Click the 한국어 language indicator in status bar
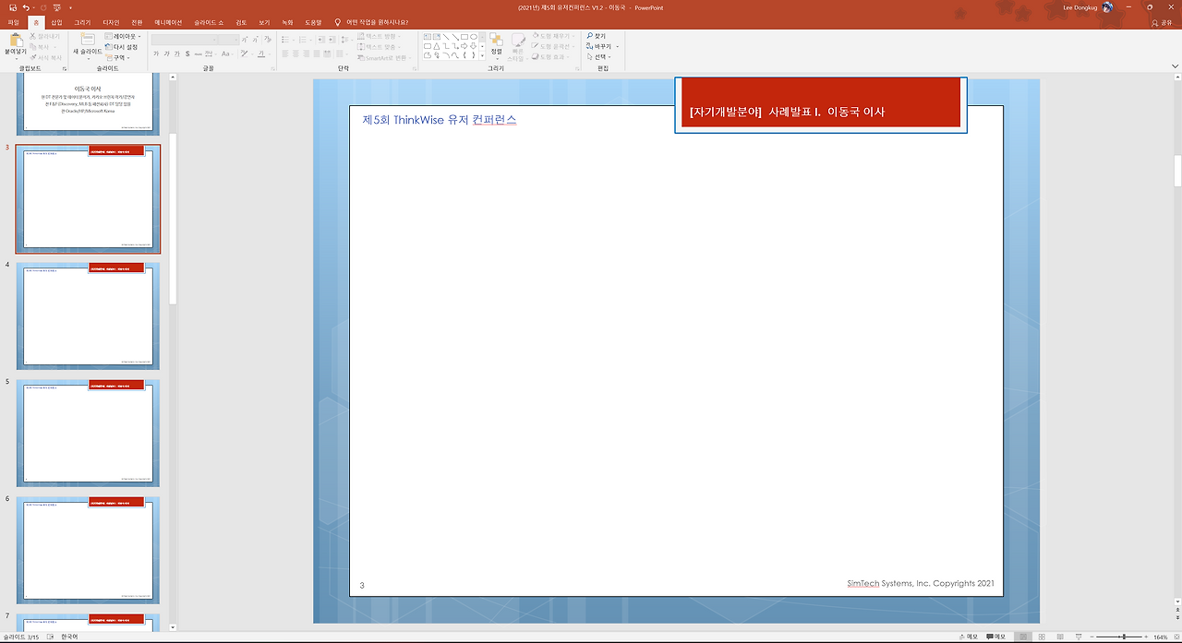 click(69, 637)
